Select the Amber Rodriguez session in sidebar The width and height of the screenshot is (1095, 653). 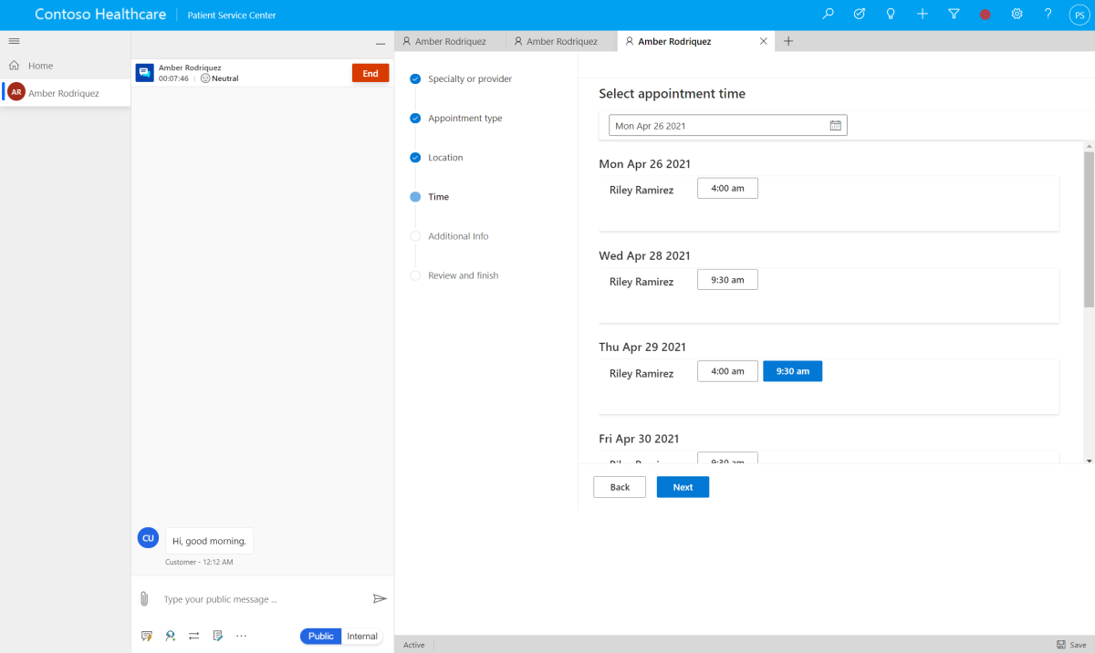(65, 93)
